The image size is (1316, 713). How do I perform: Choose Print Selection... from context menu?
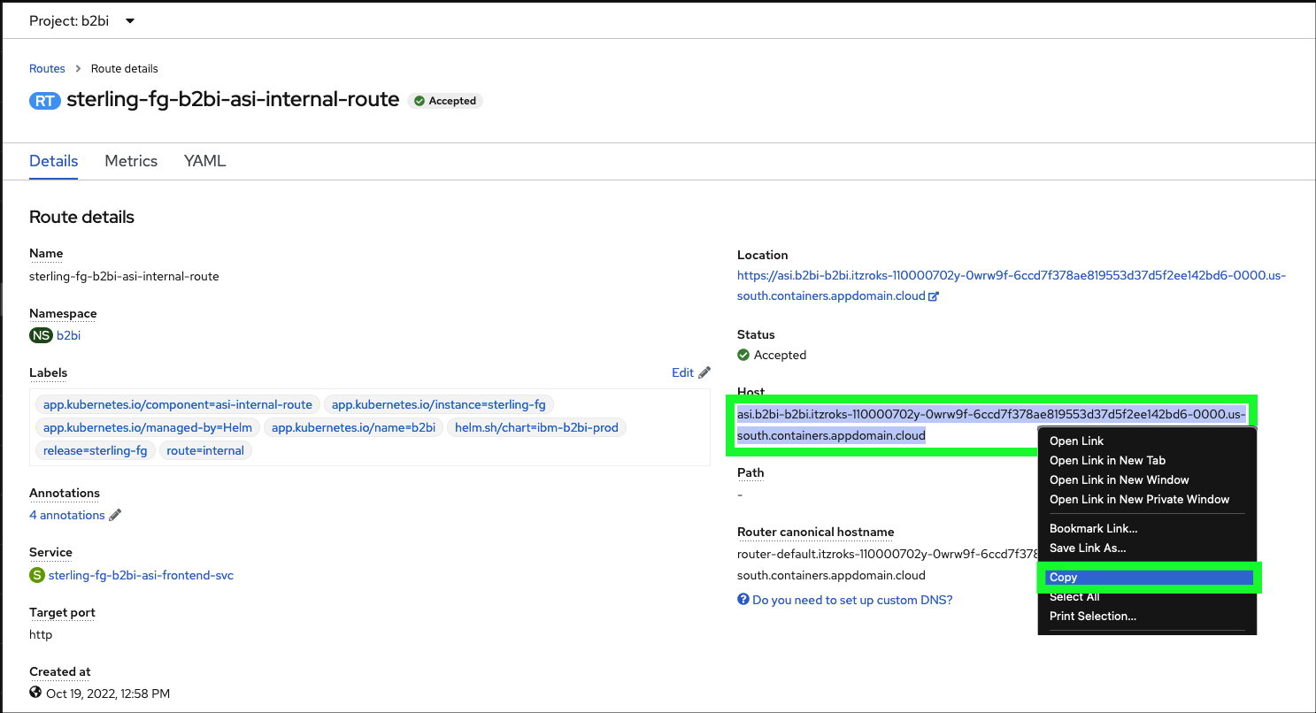[1093, 616]
